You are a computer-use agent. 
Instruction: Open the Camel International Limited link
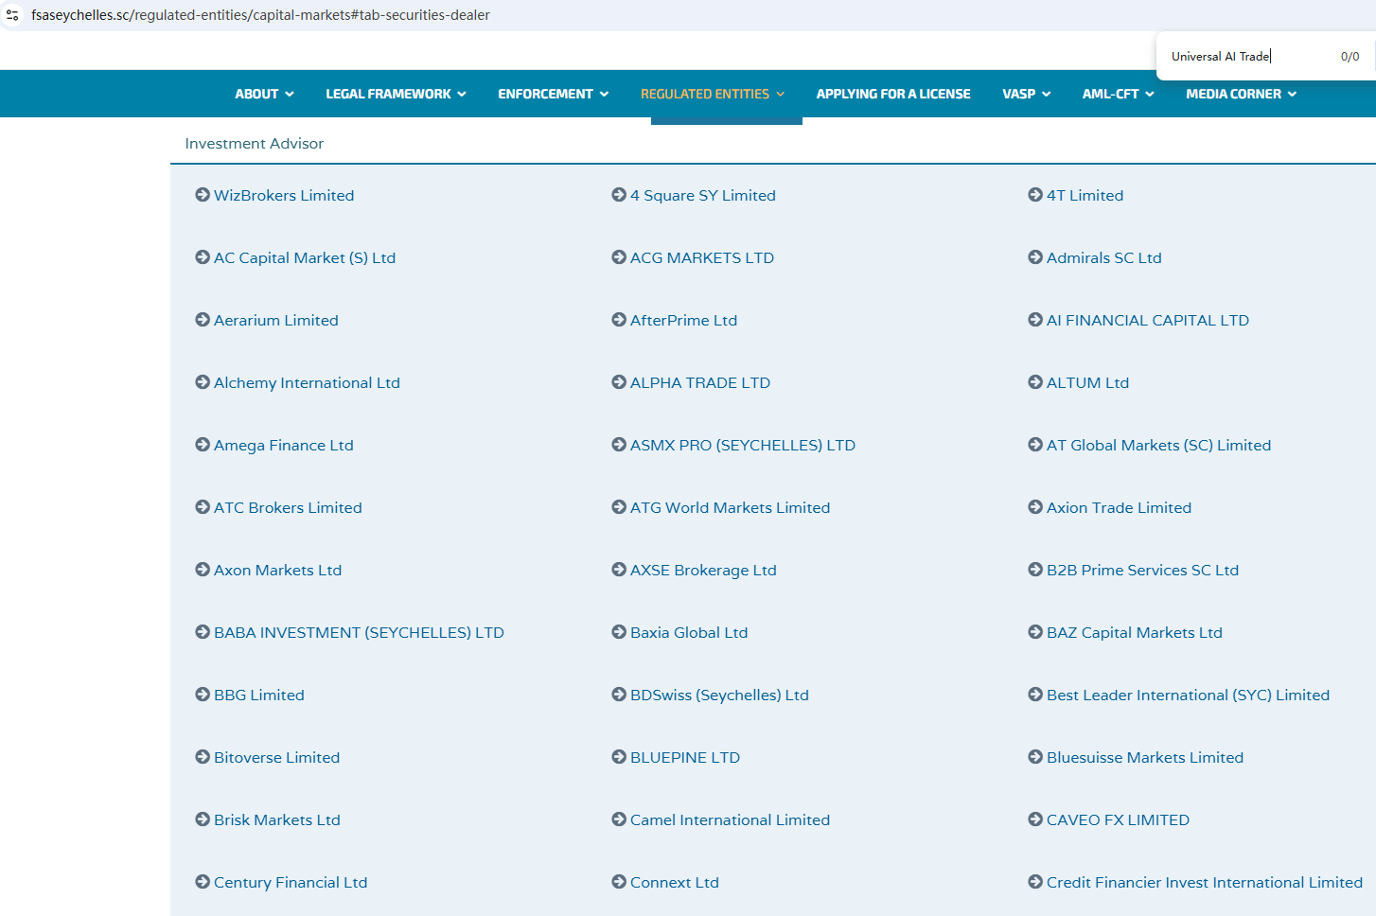pos(730,819)
